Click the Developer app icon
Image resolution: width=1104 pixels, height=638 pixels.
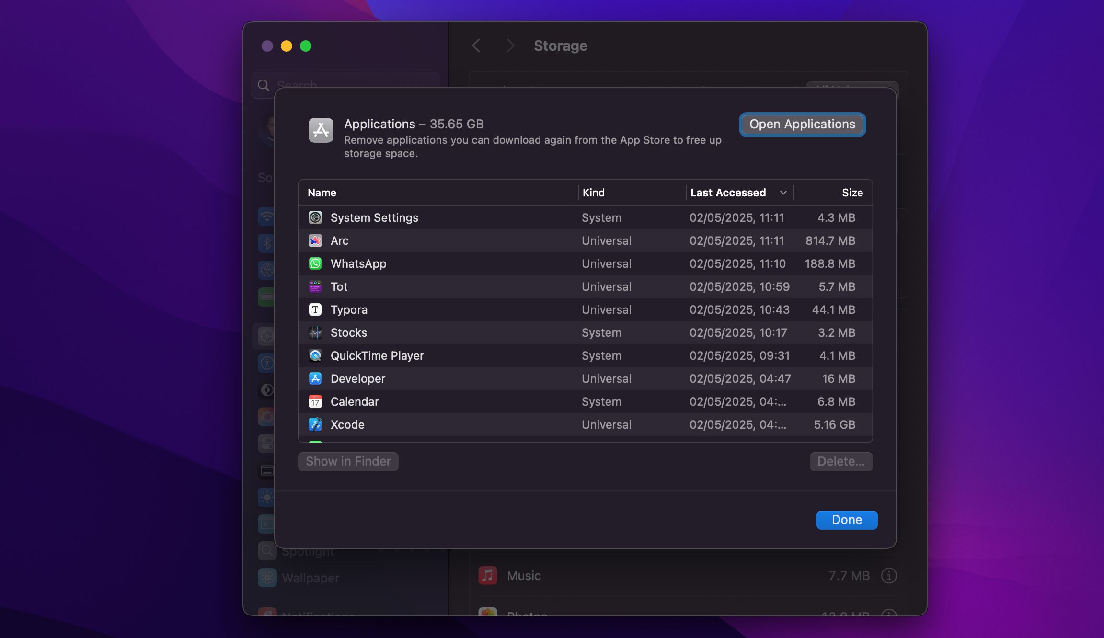[x=315, y=378]
